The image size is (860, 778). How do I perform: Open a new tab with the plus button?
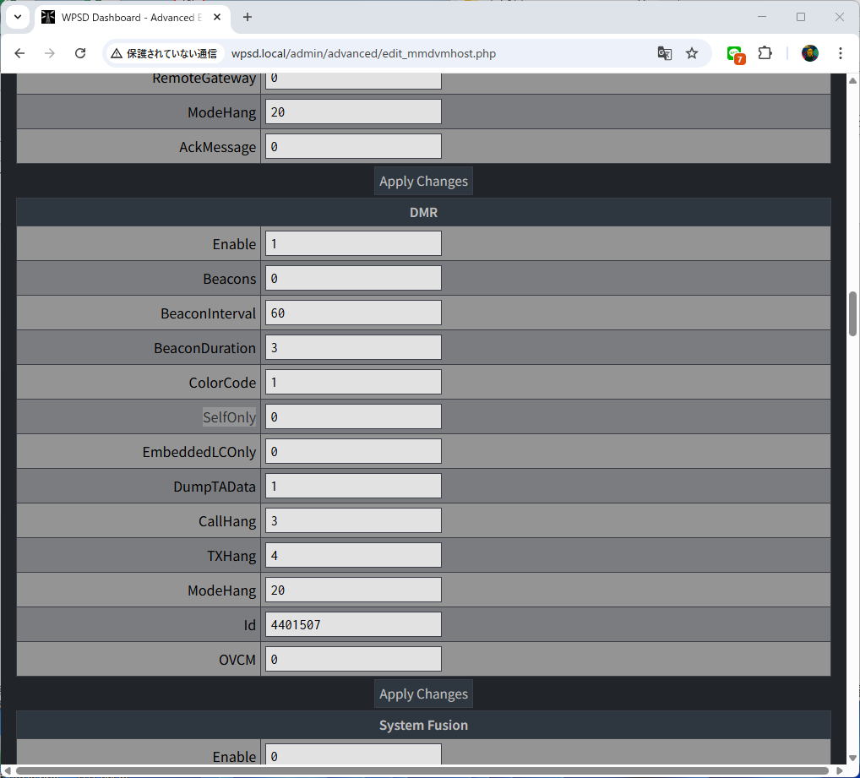[x=248, y=17]
